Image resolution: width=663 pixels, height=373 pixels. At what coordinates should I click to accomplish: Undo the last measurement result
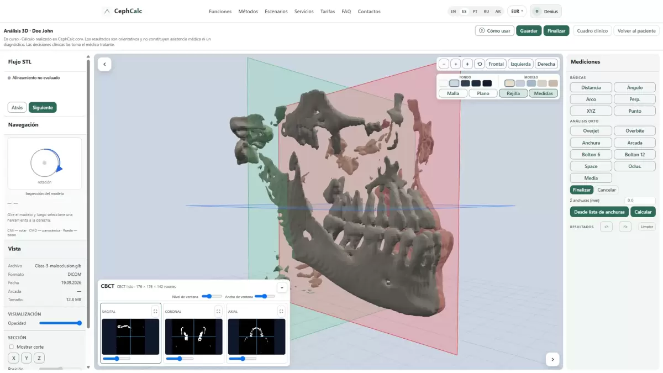tap(606, 227)
